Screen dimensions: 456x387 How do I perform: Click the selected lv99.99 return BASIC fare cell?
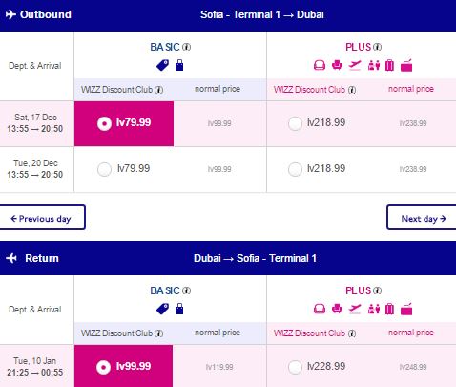click(124, 366)
